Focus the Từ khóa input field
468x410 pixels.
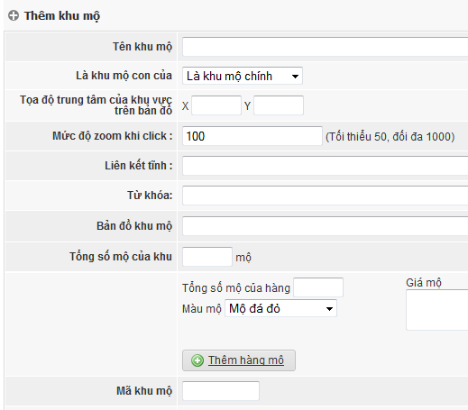[x=325, y=196]
